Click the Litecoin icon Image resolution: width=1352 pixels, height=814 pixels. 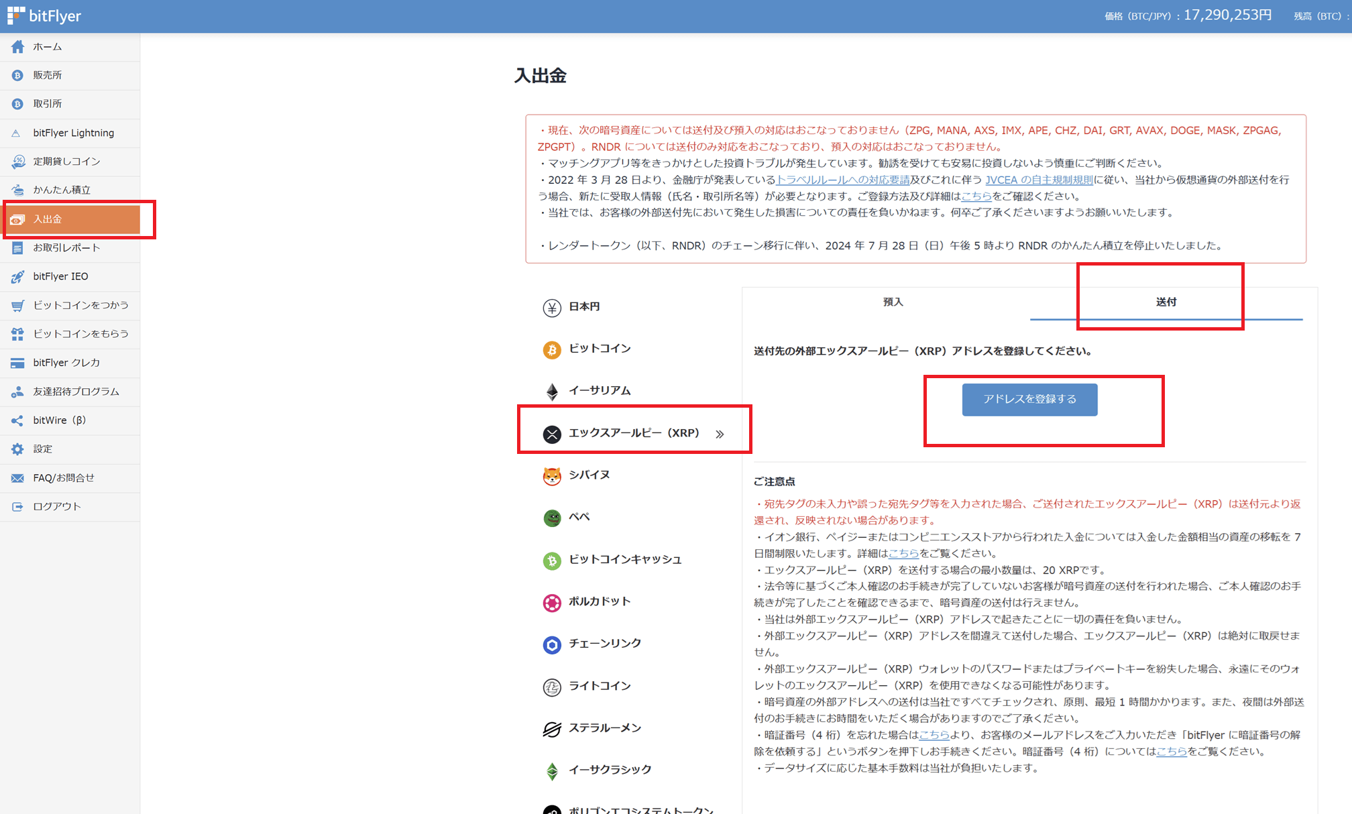click(552, 687)
